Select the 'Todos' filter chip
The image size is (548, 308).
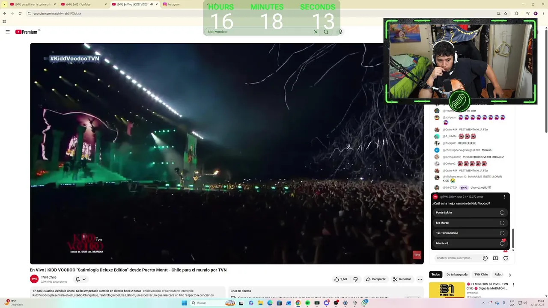pyautogui.click(x=435, y=275)
